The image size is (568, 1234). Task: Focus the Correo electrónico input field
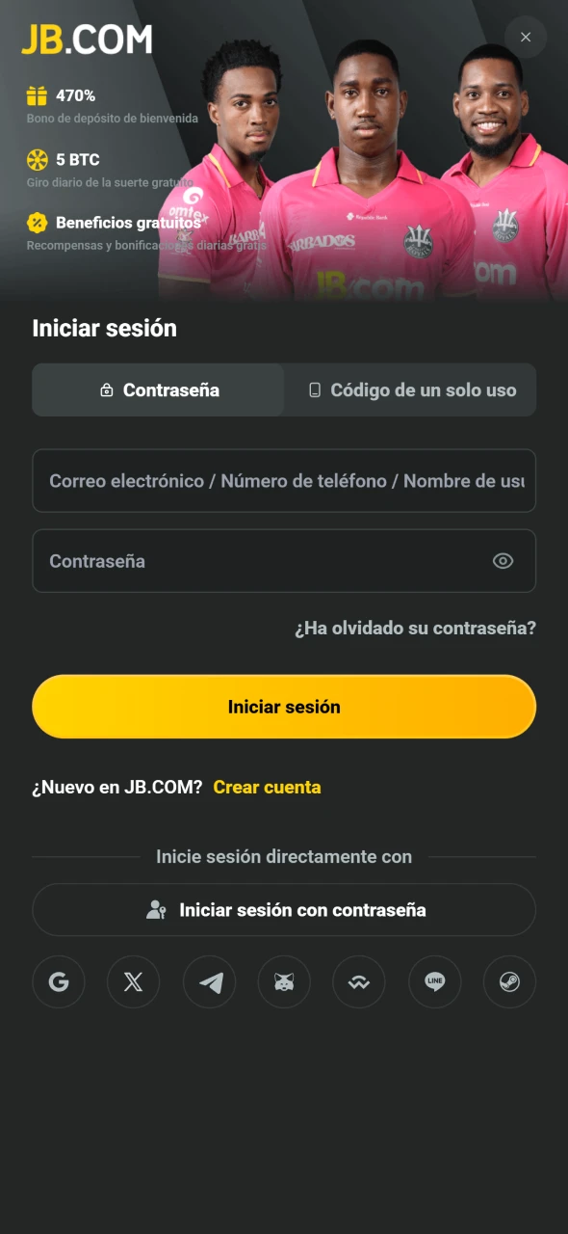(284, 481)
